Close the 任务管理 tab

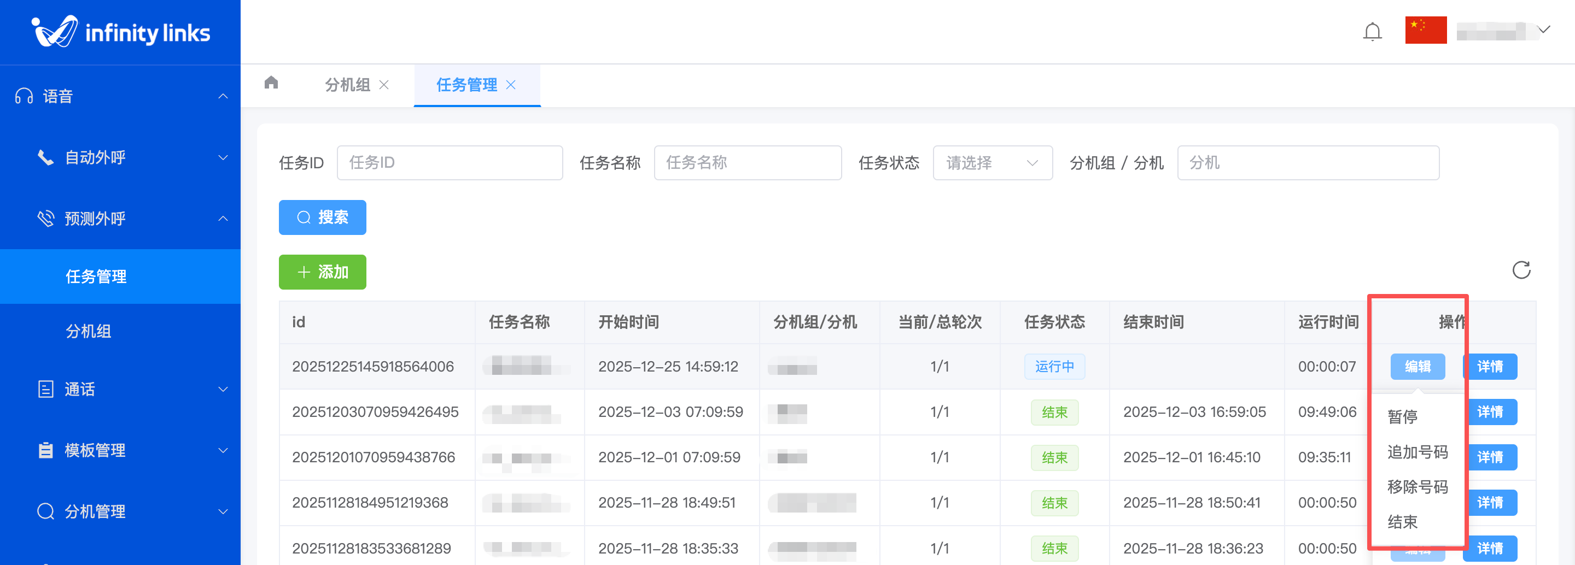click(x=511, y=85)
